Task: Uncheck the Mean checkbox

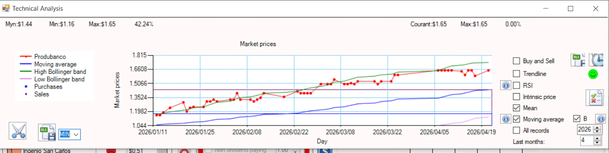Action: (516, 108)
